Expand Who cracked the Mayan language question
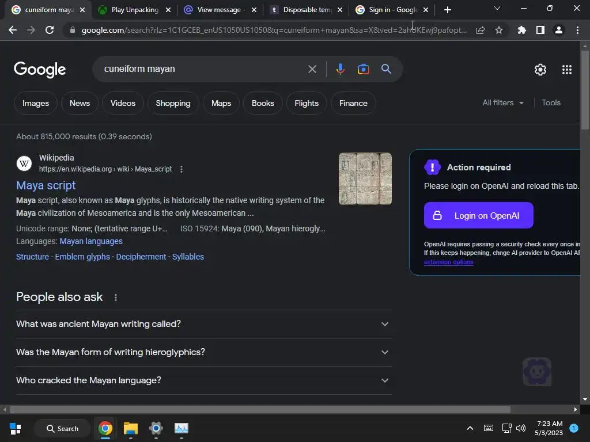 [x=204, y=380]
